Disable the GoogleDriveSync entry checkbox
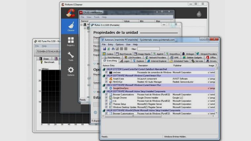Screen dimensions: 251x141 106,88
